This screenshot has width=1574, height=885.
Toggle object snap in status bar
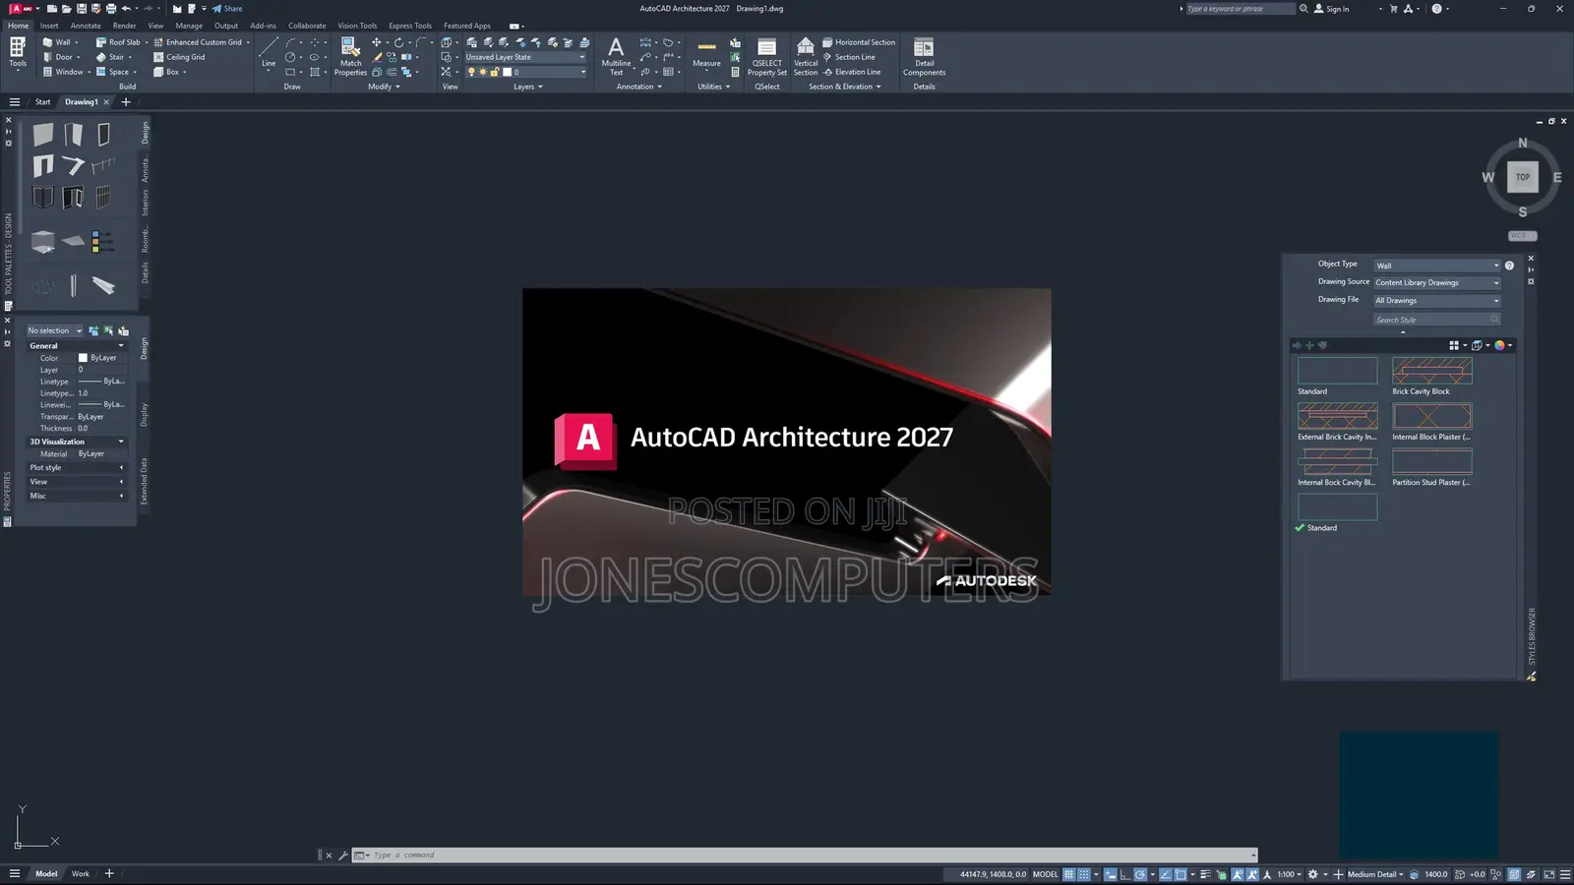(x=1180, y=874)
